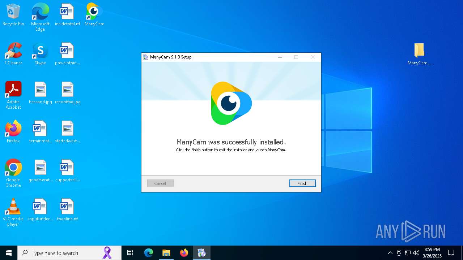The width and height of the screenshot is (463, 260).
Task: Open the volume control tray icon
Action: [416, 253]
